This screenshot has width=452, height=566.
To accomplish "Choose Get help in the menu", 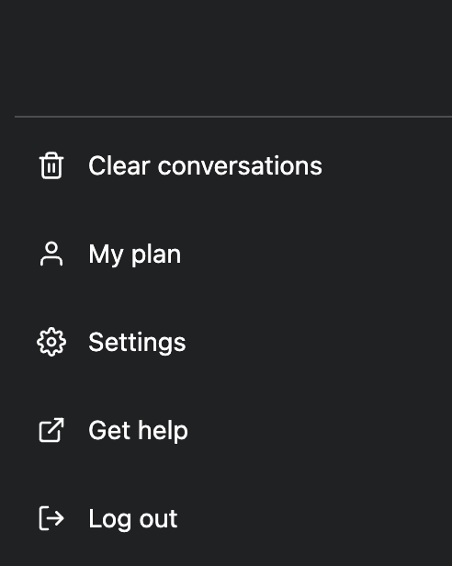I will (x=233, y=430).
